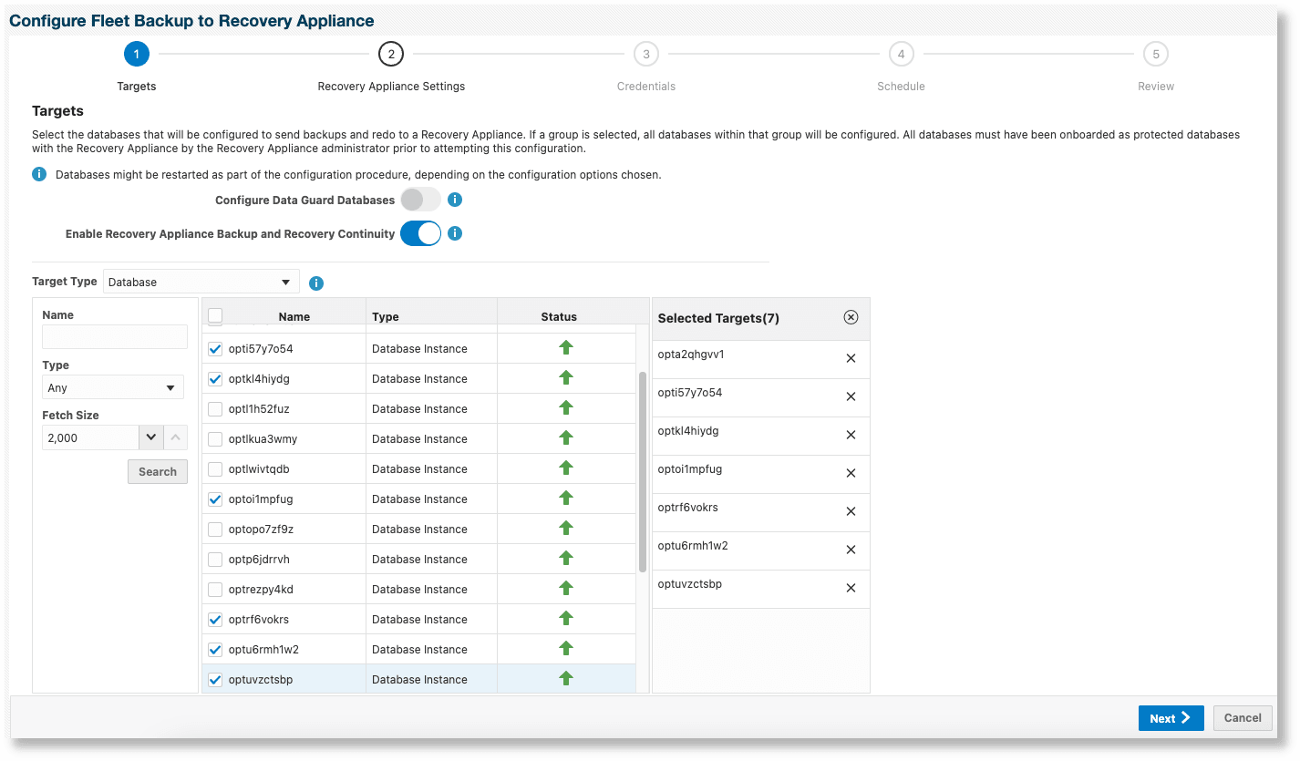1300x761 pixels.
Task: Remove opta2qhgvv1 from Selected Targets
Action: (x=851, y=358)
